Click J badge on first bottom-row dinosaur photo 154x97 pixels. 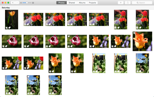6,93
